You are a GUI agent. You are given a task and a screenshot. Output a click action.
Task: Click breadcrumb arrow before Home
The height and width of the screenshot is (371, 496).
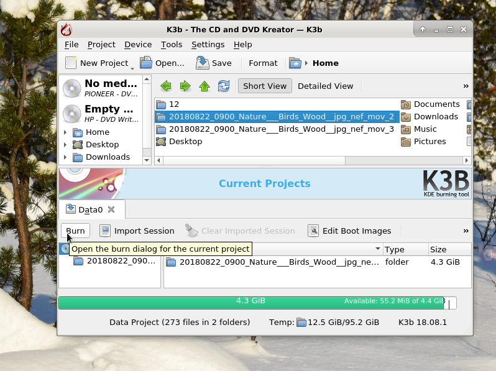click(306, 63)
